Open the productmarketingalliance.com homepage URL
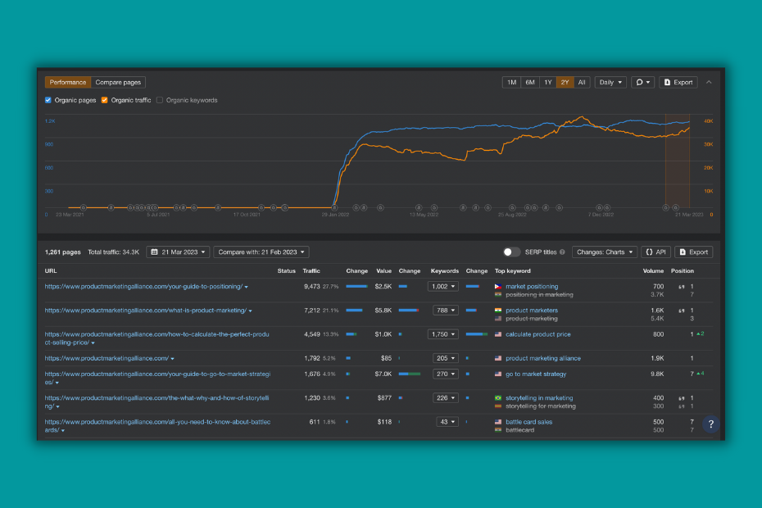762x508 pixels. pyautogui.click(x=107, y=358)
